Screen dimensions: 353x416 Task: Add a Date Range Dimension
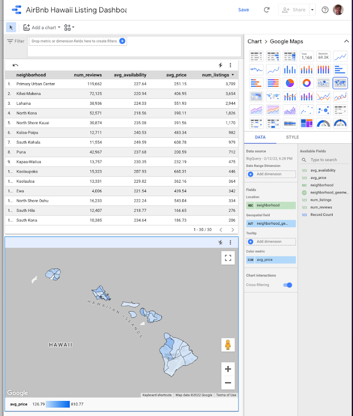271,174
